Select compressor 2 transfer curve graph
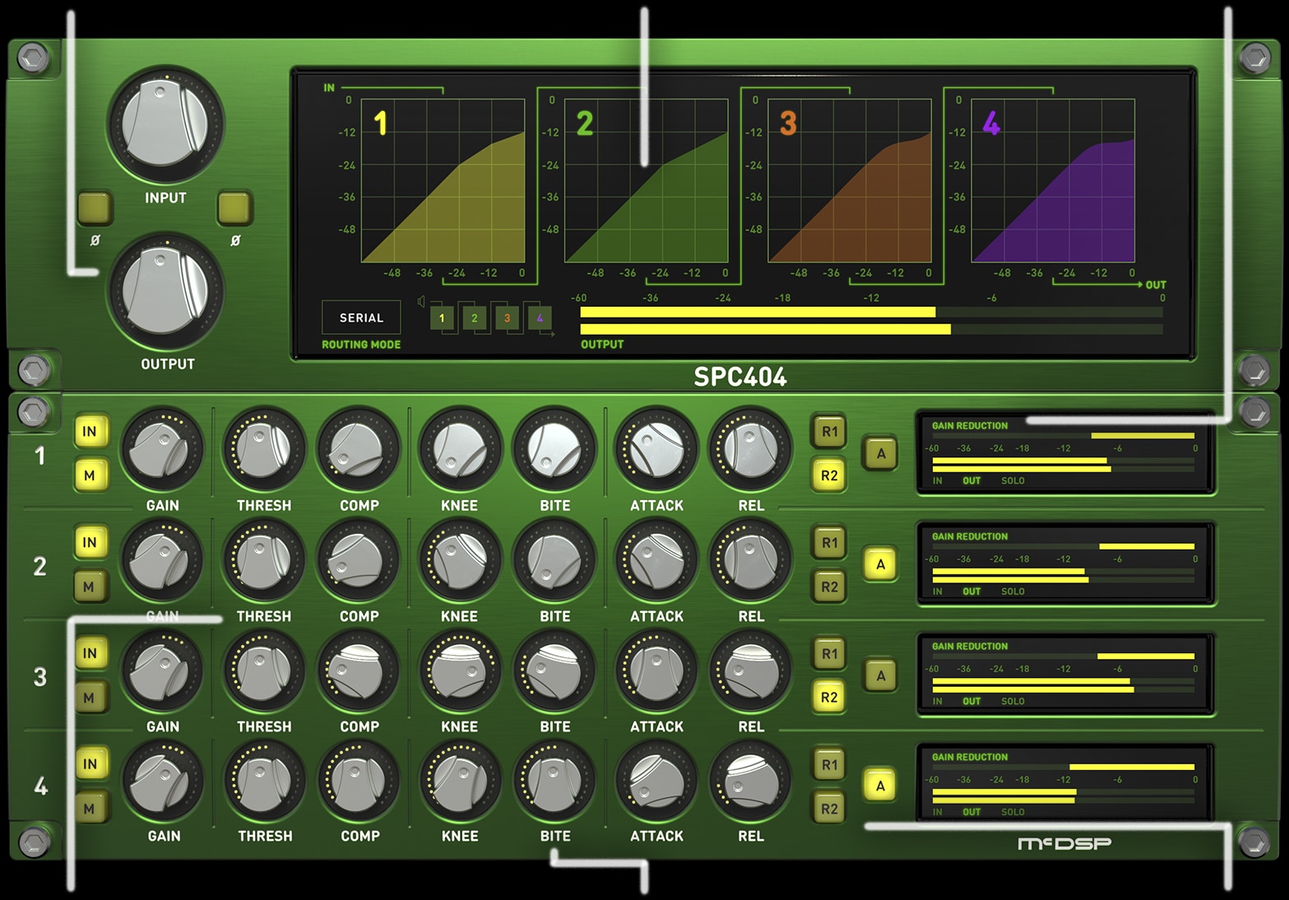Viewport: 1289px width, 900px height. [646, 181]
